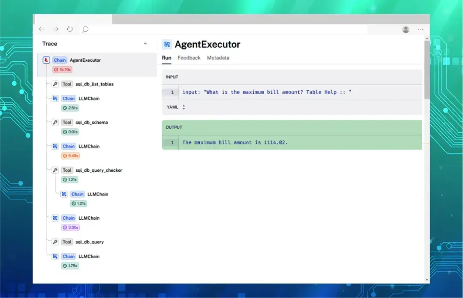Select the wrench icon beside sql_db_list_tables
This screenshot has width=463, height=298.
pos(55,84)
